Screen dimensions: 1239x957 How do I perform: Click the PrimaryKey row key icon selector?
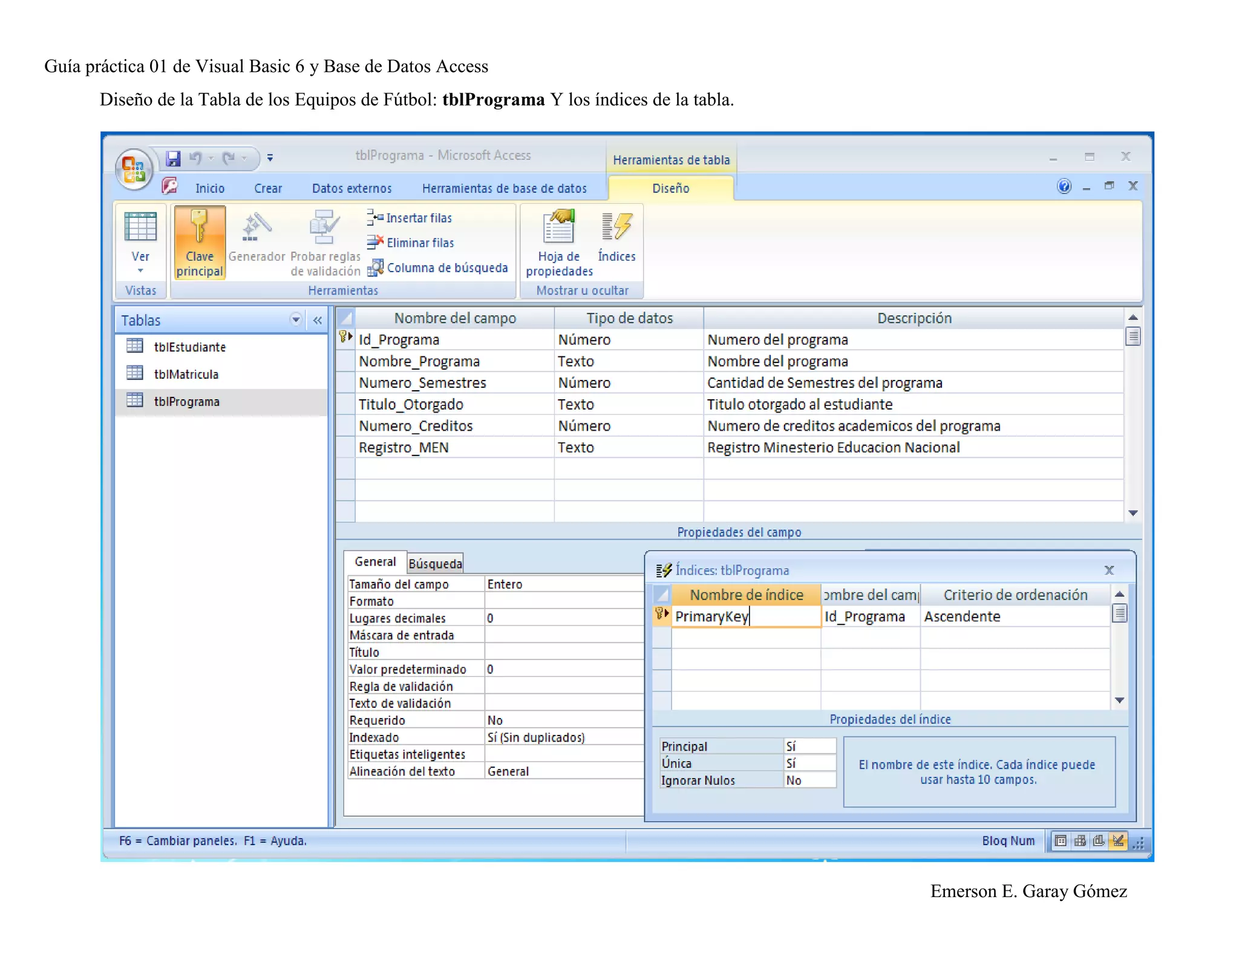(662, 616)
